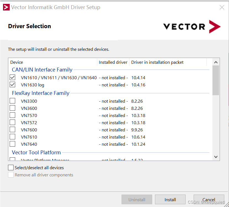The image size is (229, 207).
Task: Tick the VN7610 checkbox
Action: 12,137
